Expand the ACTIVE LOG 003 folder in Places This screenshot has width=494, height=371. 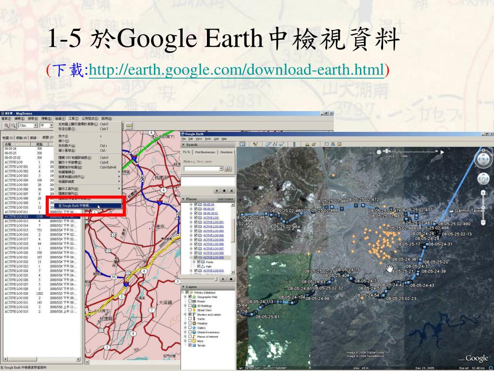pyautogui.click(x=191, y=231)
